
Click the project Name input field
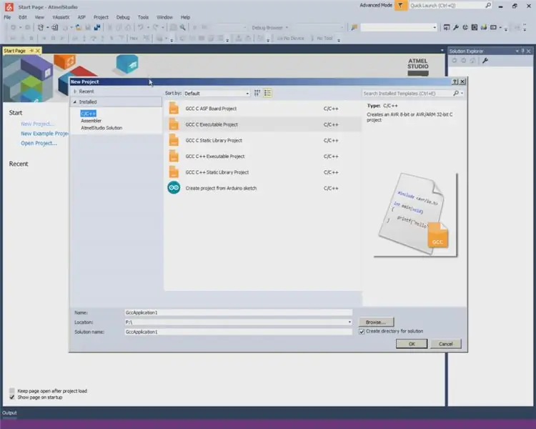click(x=238, y=312)
